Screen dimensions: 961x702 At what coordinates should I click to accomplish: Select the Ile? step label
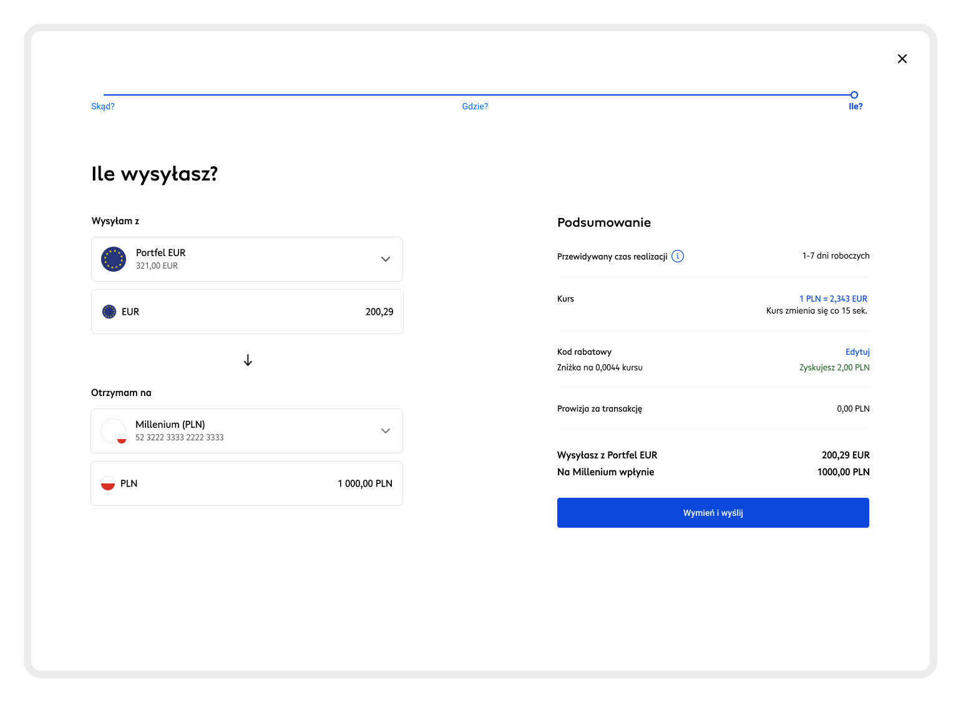(x=855, y=106)
